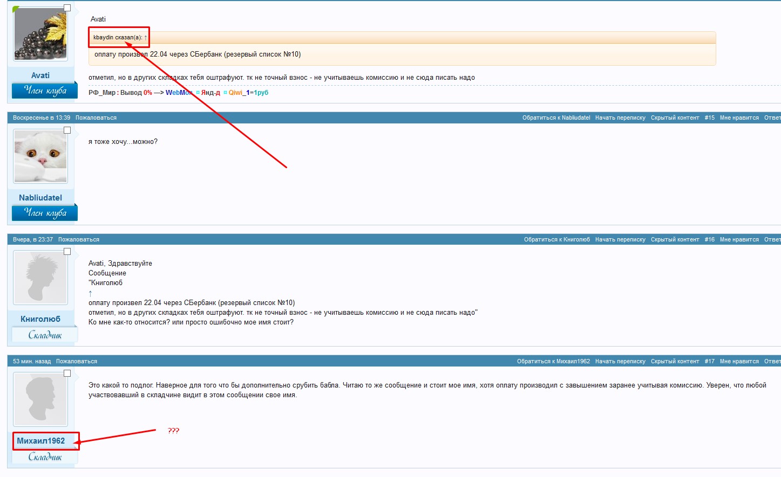The width and height of the screenshot is (781, 477).
Task: Open 'Скрытый контент' on post #15
Action: (675, 117)
